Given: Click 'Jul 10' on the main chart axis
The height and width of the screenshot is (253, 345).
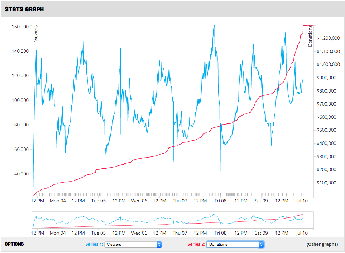Looking at the screenshot, I should pyautogui.click(x=302, y=201).
